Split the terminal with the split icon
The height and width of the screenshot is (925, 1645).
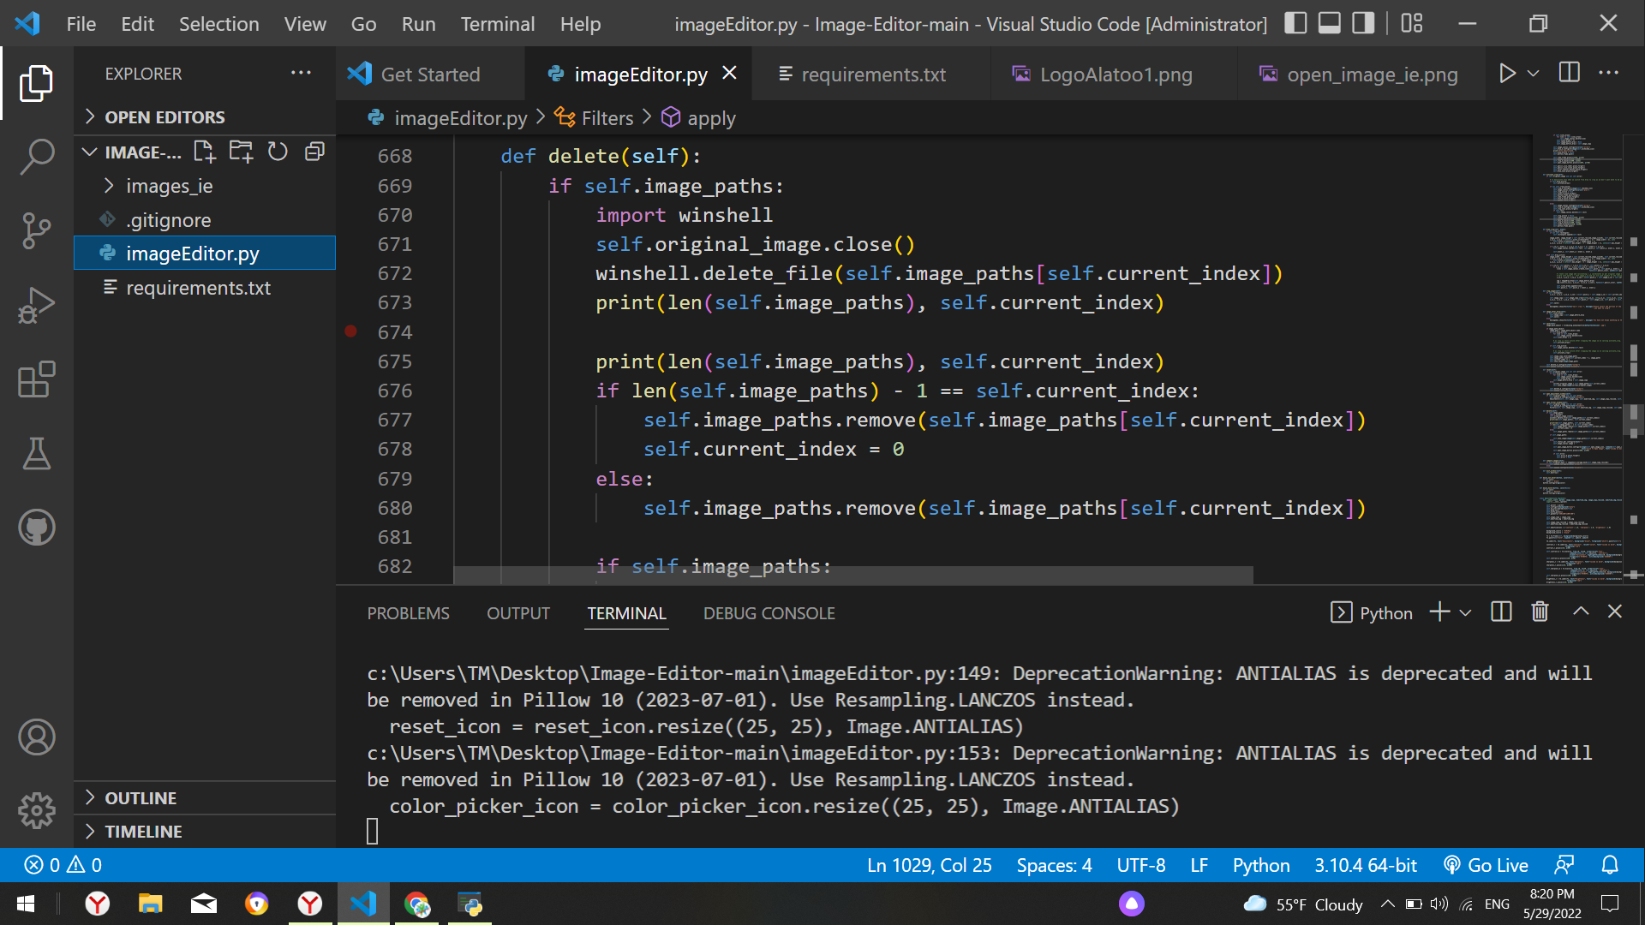pos(1500,612)
